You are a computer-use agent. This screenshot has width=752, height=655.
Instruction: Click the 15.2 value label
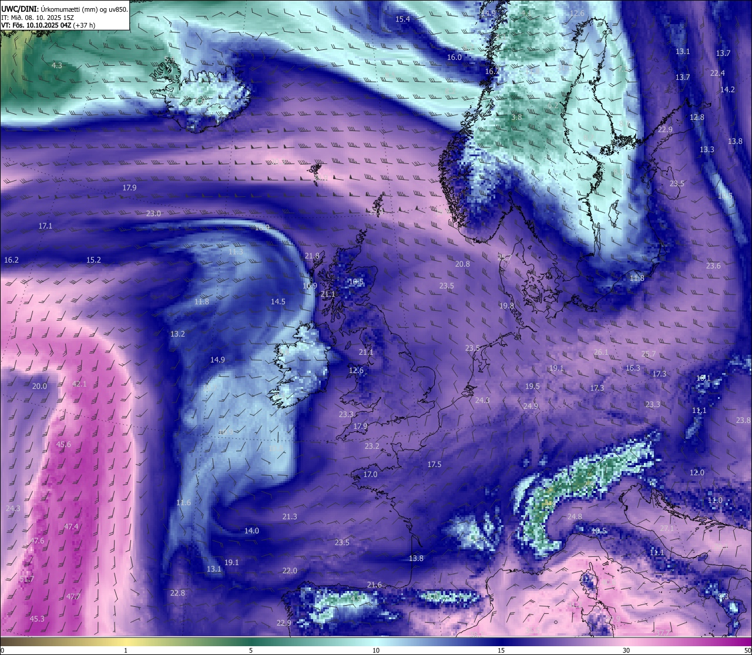click(x=93, y=260)
